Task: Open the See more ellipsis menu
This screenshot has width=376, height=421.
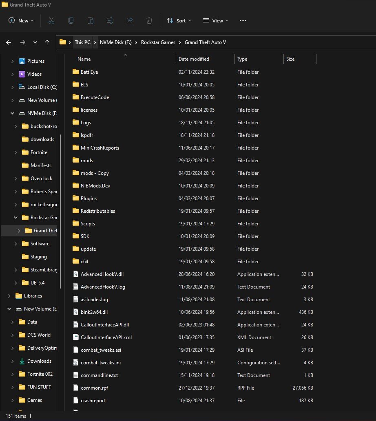Action: [x=243, y=20]
